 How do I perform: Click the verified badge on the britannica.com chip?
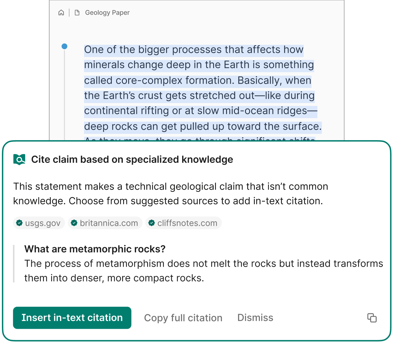(x=74, y=223)
